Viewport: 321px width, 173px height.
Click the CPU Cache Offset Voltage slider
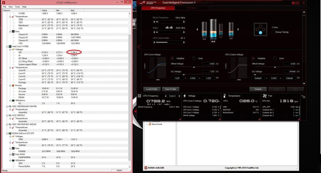[x=275, y=67]
